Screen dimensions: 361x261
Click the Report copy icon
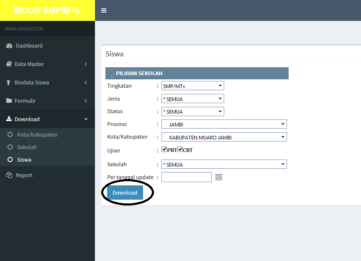click(9, 175)
